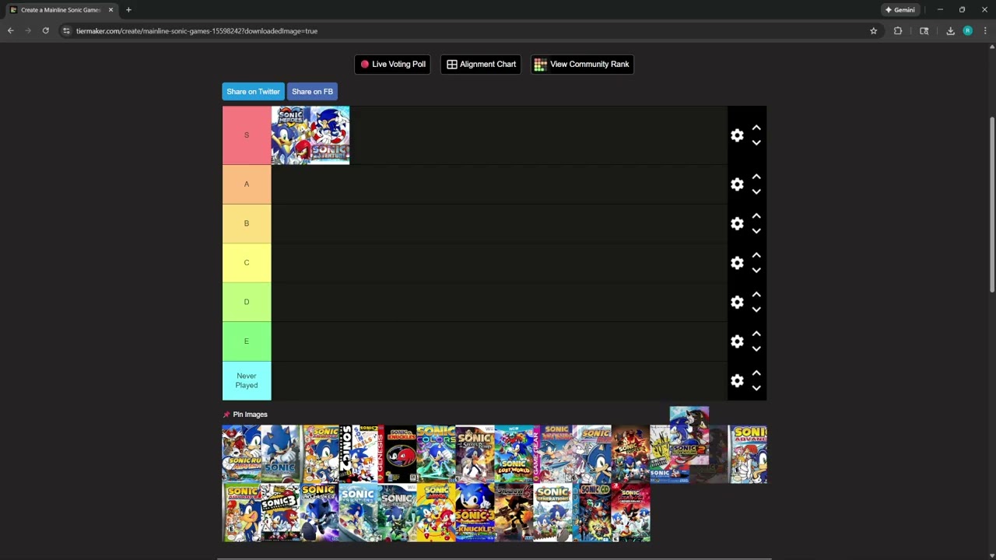
Task: Pick the Sonic Generations cover
Action: pos(553,513)
